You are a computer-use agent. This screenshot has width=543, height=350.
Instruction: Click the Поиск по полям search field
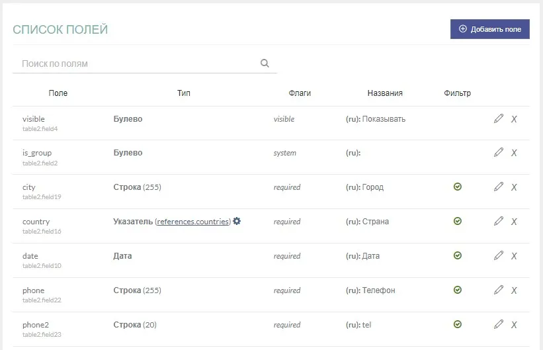point(136,64)
